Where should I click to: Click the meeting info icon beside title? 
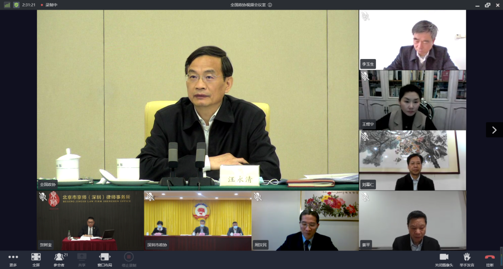pos(270,5)
